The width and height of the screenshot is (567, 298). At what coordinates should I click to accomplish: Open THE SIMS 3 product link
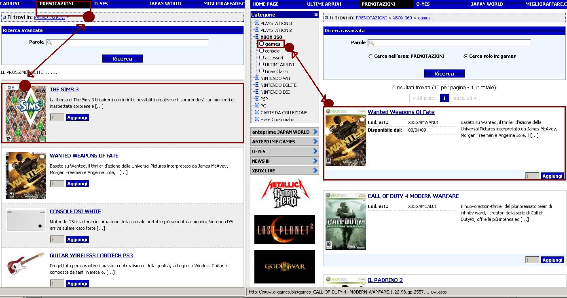click(x=64, y=90)
